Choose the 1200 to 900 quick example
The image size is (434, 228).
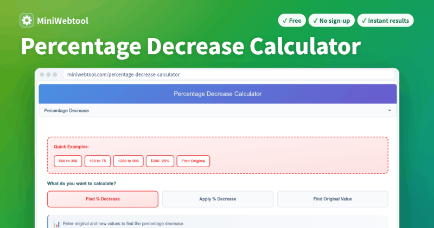(x=128, y=161)
